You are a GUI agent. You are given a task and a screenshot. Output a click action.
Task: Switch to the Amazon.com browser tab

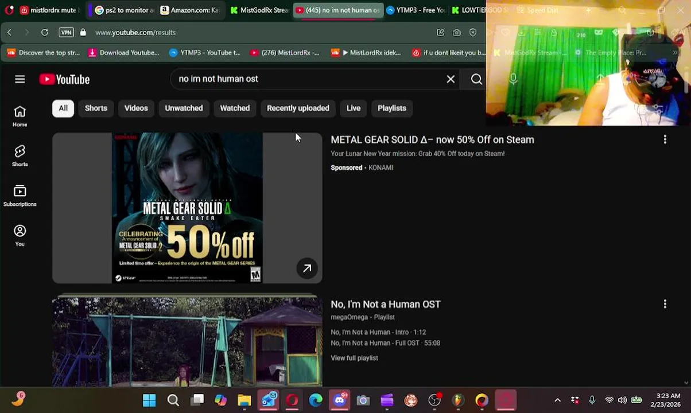tap(191, 10)
